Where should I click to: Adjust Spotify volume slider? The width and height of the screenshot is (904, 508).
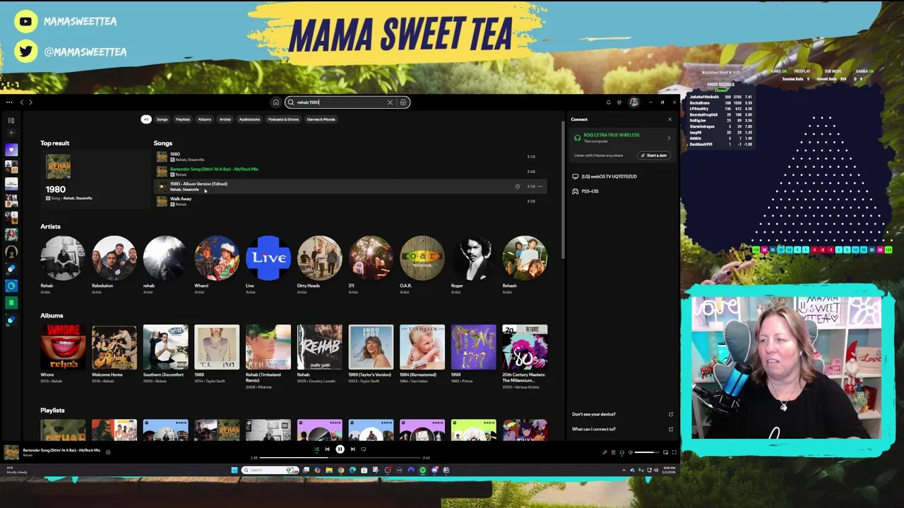tap(647, 452)
